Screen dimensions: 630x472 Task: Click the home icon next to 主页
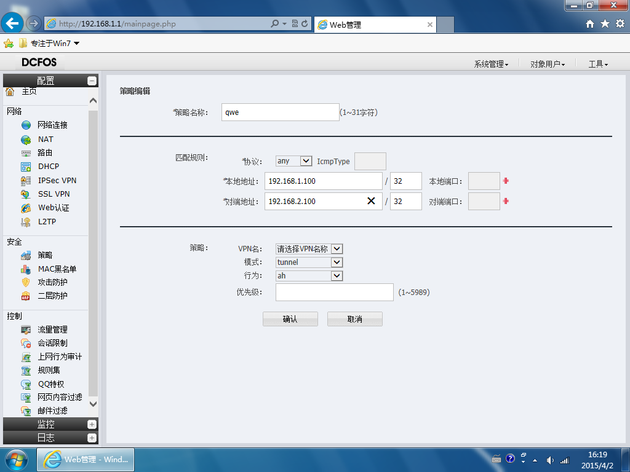tap(10, 92)
